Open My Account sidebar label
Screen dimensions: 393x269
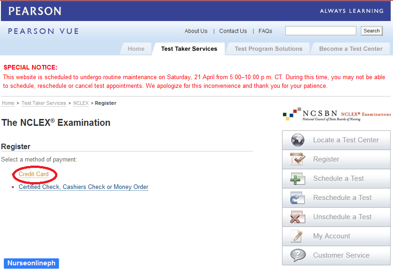tap(332, 236)
